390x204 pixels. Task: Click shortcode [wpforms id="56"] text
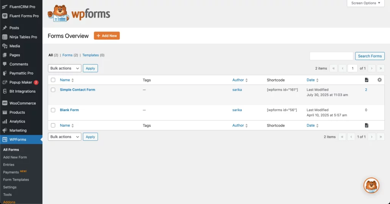point(282,110)
